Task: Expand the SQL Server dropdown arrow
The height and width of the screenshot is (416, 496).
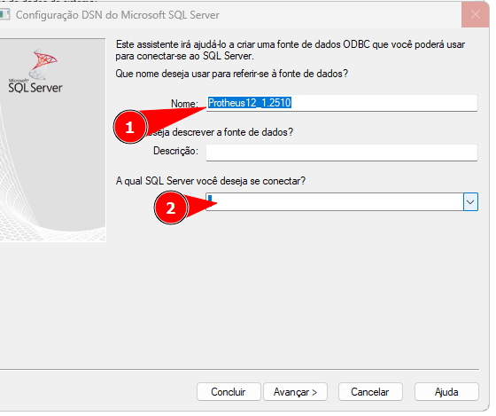Action: tap(470, 202)
